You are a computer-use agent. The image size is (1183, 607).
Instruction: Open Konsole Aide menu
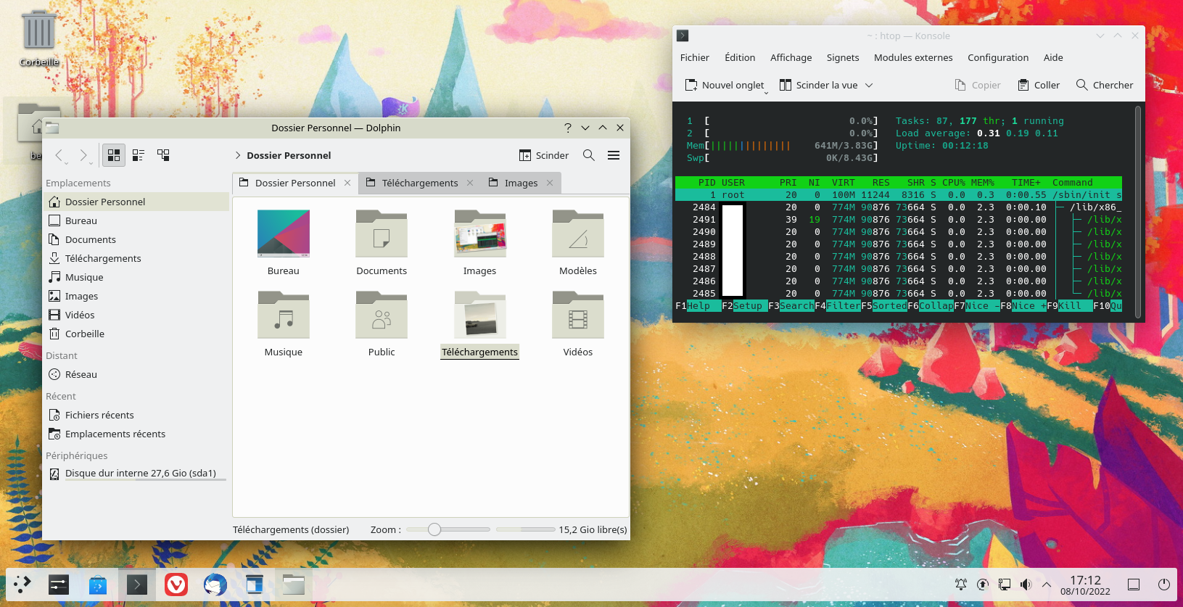1053,57
